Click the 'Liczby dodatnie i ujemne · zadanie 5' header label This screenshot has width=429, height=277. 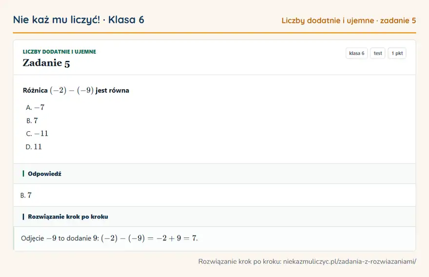[349, 20]
